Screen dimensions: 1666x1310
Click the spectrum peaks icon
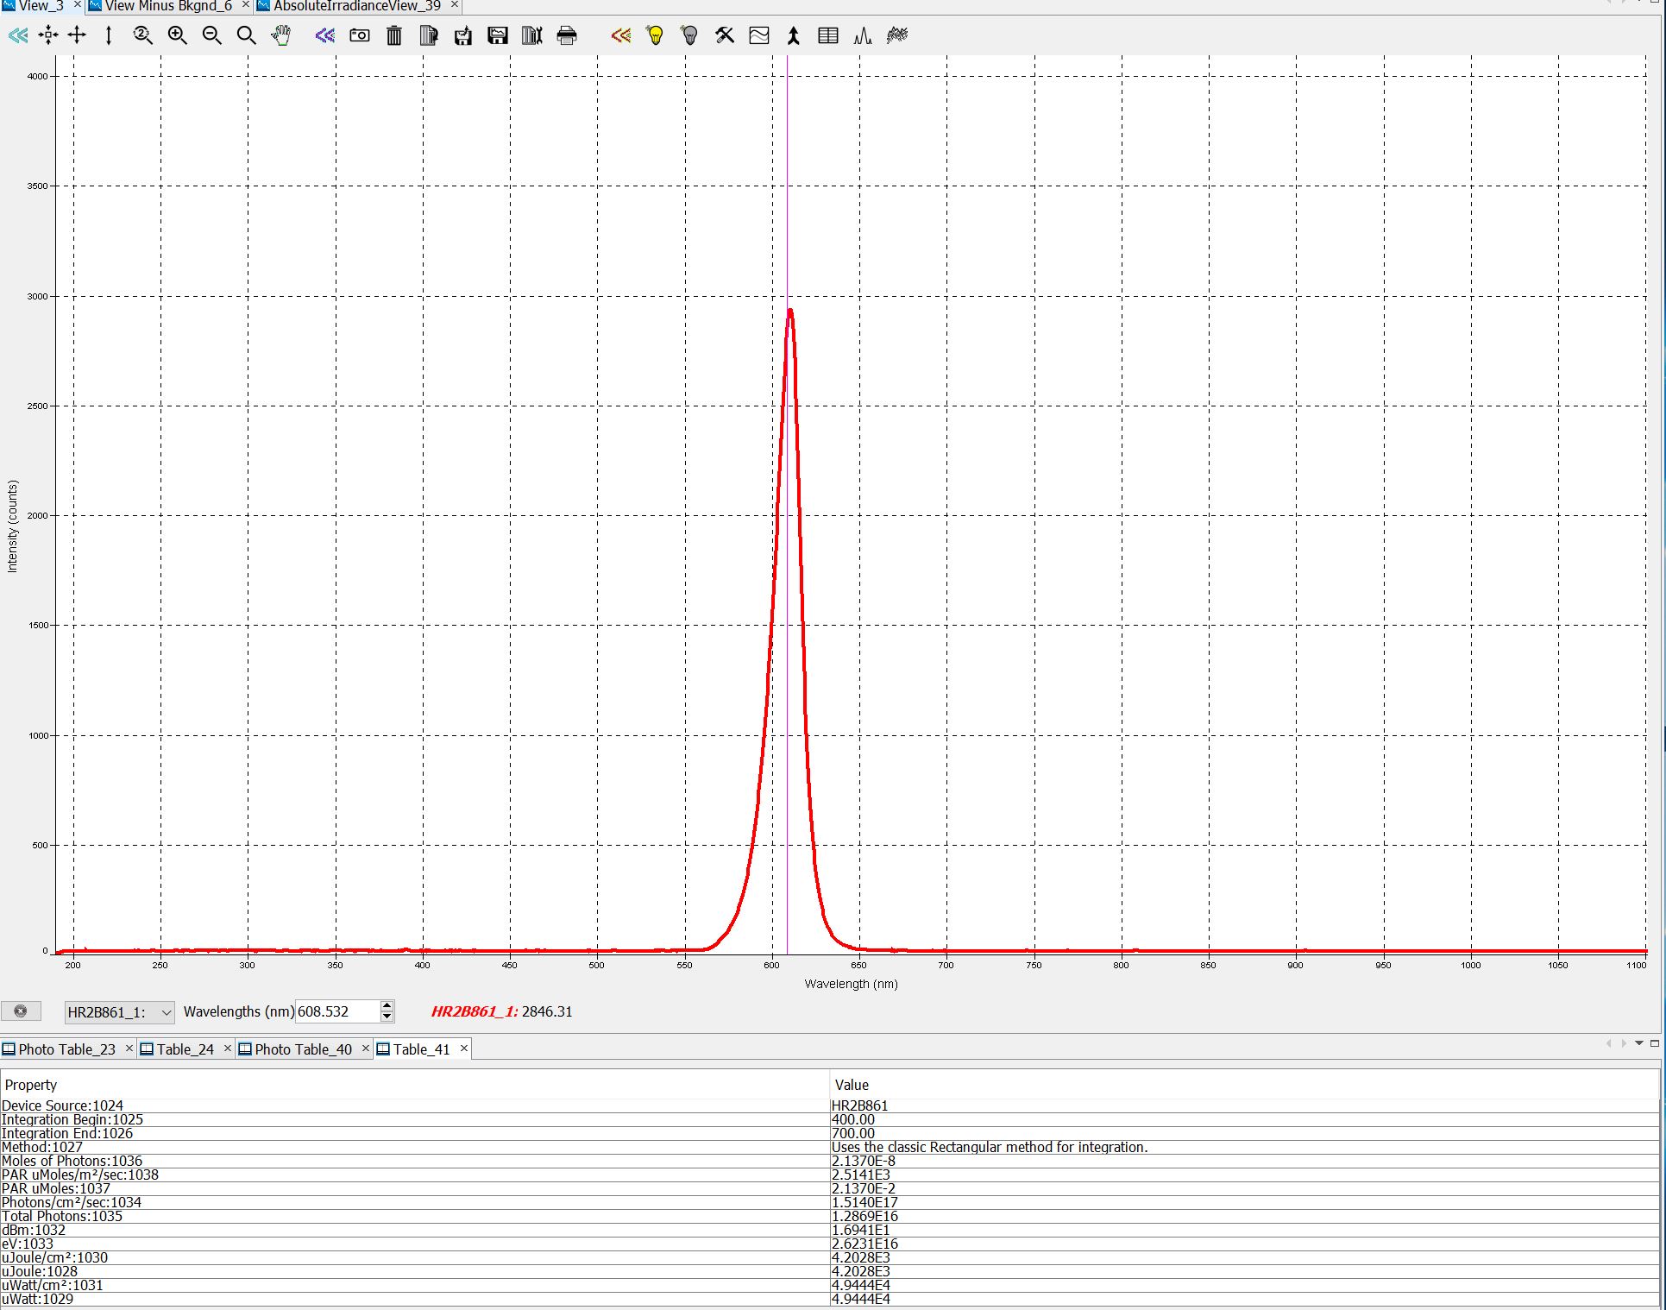(x=863, y=35)
